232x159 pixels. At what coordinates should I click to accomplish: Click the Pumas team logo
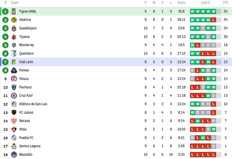[14, 70]
